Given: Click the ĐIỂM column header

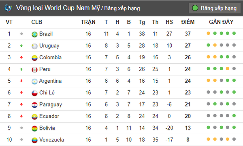Looking at the screenshot, I should click(x=188, y=22).
